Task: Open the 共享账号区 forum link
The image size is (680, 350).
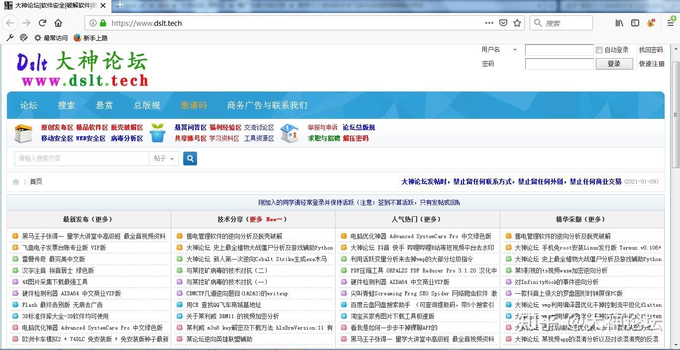Action: click(x=191, y=139)
